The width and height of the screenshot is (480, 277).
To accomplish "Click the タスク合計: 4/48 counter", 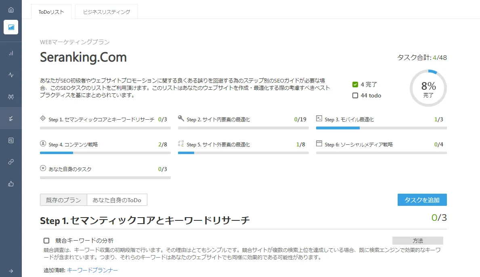I will click(422, 58).
